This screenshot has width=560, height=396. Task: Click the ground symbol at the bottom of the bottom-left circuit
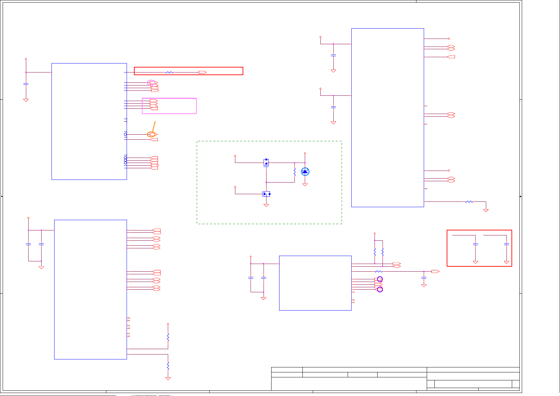[168, 379]
